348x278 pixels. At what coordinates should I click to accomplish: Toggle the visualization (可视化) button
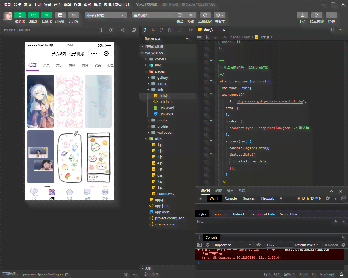[x=60, y=15]
